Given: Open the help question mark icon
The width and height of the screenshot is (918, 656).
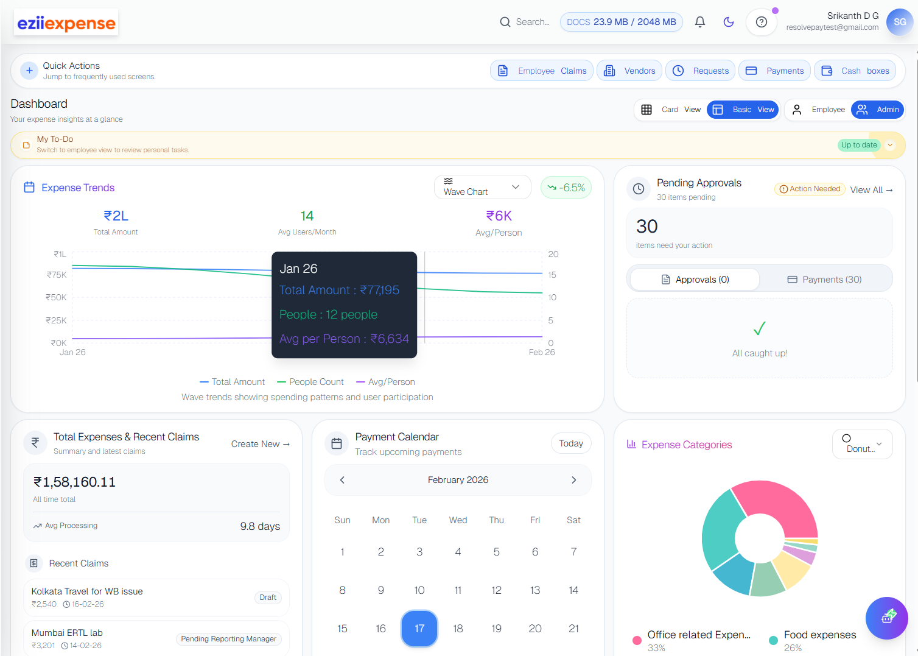Looking at the screenshot, I should pos(762,22).
